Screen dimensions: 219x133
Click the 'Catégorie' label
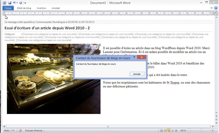pos(9,34)
